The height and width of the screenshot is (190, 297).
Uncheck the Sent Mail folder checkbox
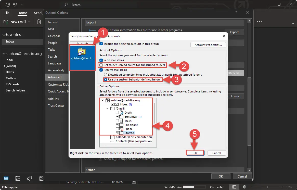click(x=118, y=117)
